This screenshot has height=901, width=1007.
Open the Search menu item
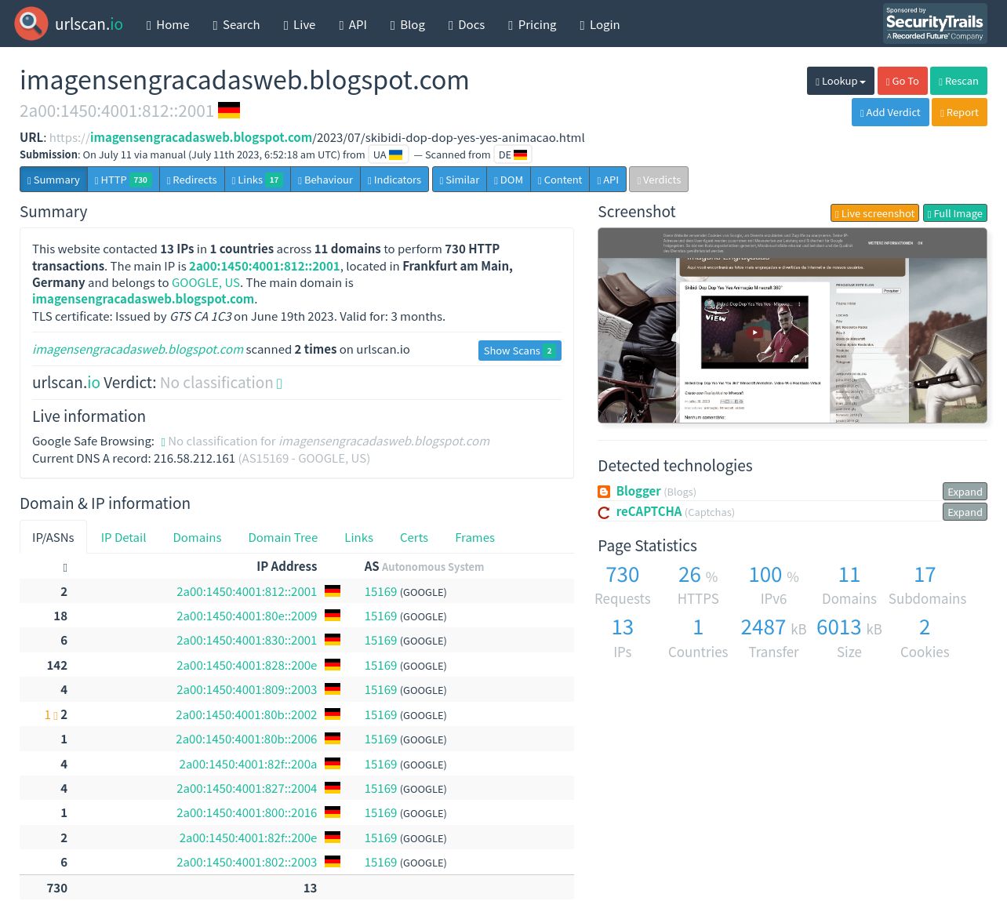[236, 24]
